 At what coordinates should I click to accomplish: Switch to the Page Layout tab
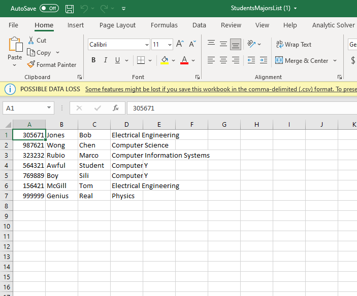(x=117, y=25)
